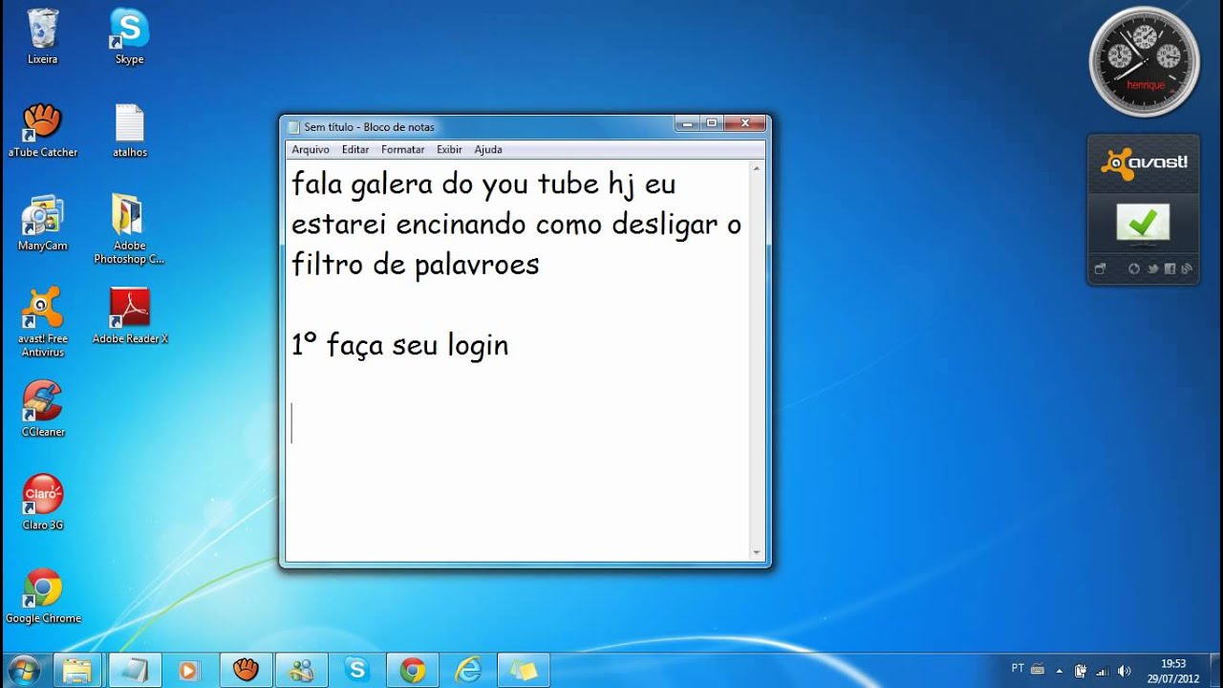Open Windows Media Player in taskbar

(x=189, y=670)
